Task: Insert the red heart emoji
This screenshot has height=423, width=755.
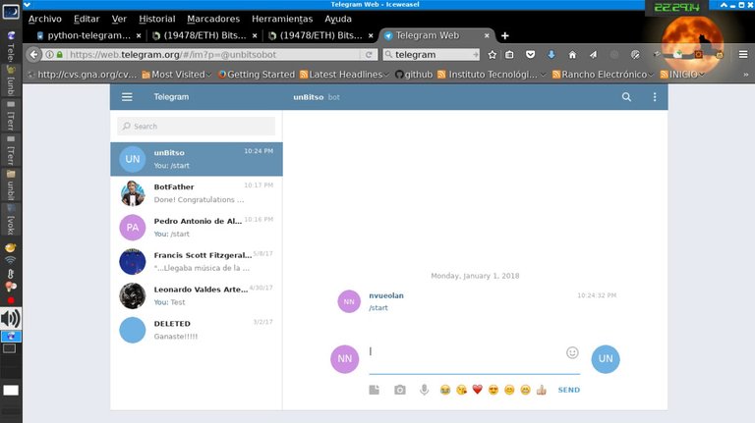Action: click(x=477, y=390)
